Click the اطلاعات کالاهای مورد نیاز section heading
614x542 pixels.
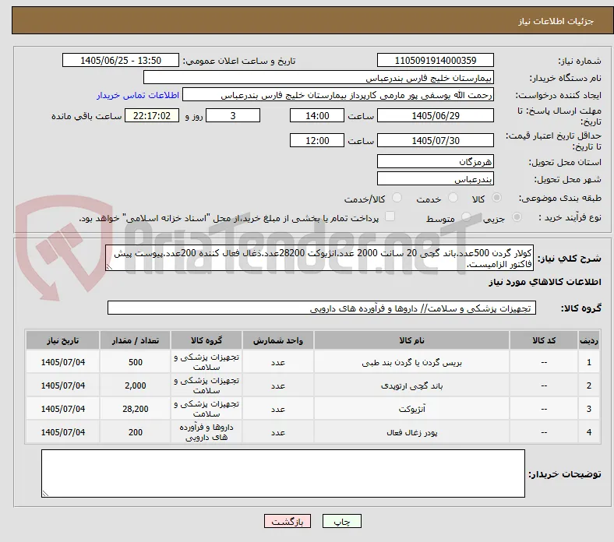click(545, 282)
